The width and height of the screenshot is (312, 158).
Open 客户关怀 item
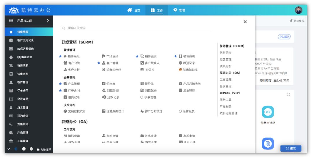(72, 70)
